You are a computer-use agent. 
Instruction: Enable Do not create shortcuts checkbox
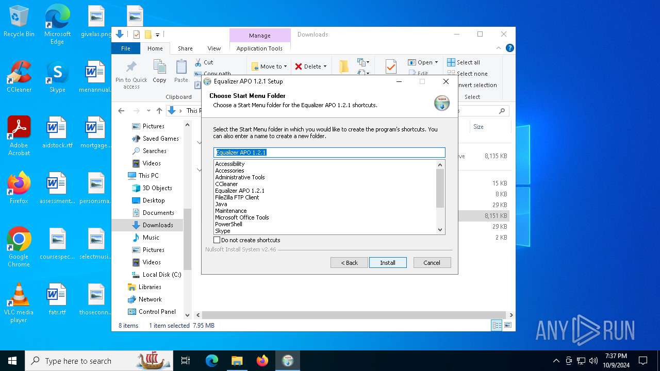click(217, 240)
